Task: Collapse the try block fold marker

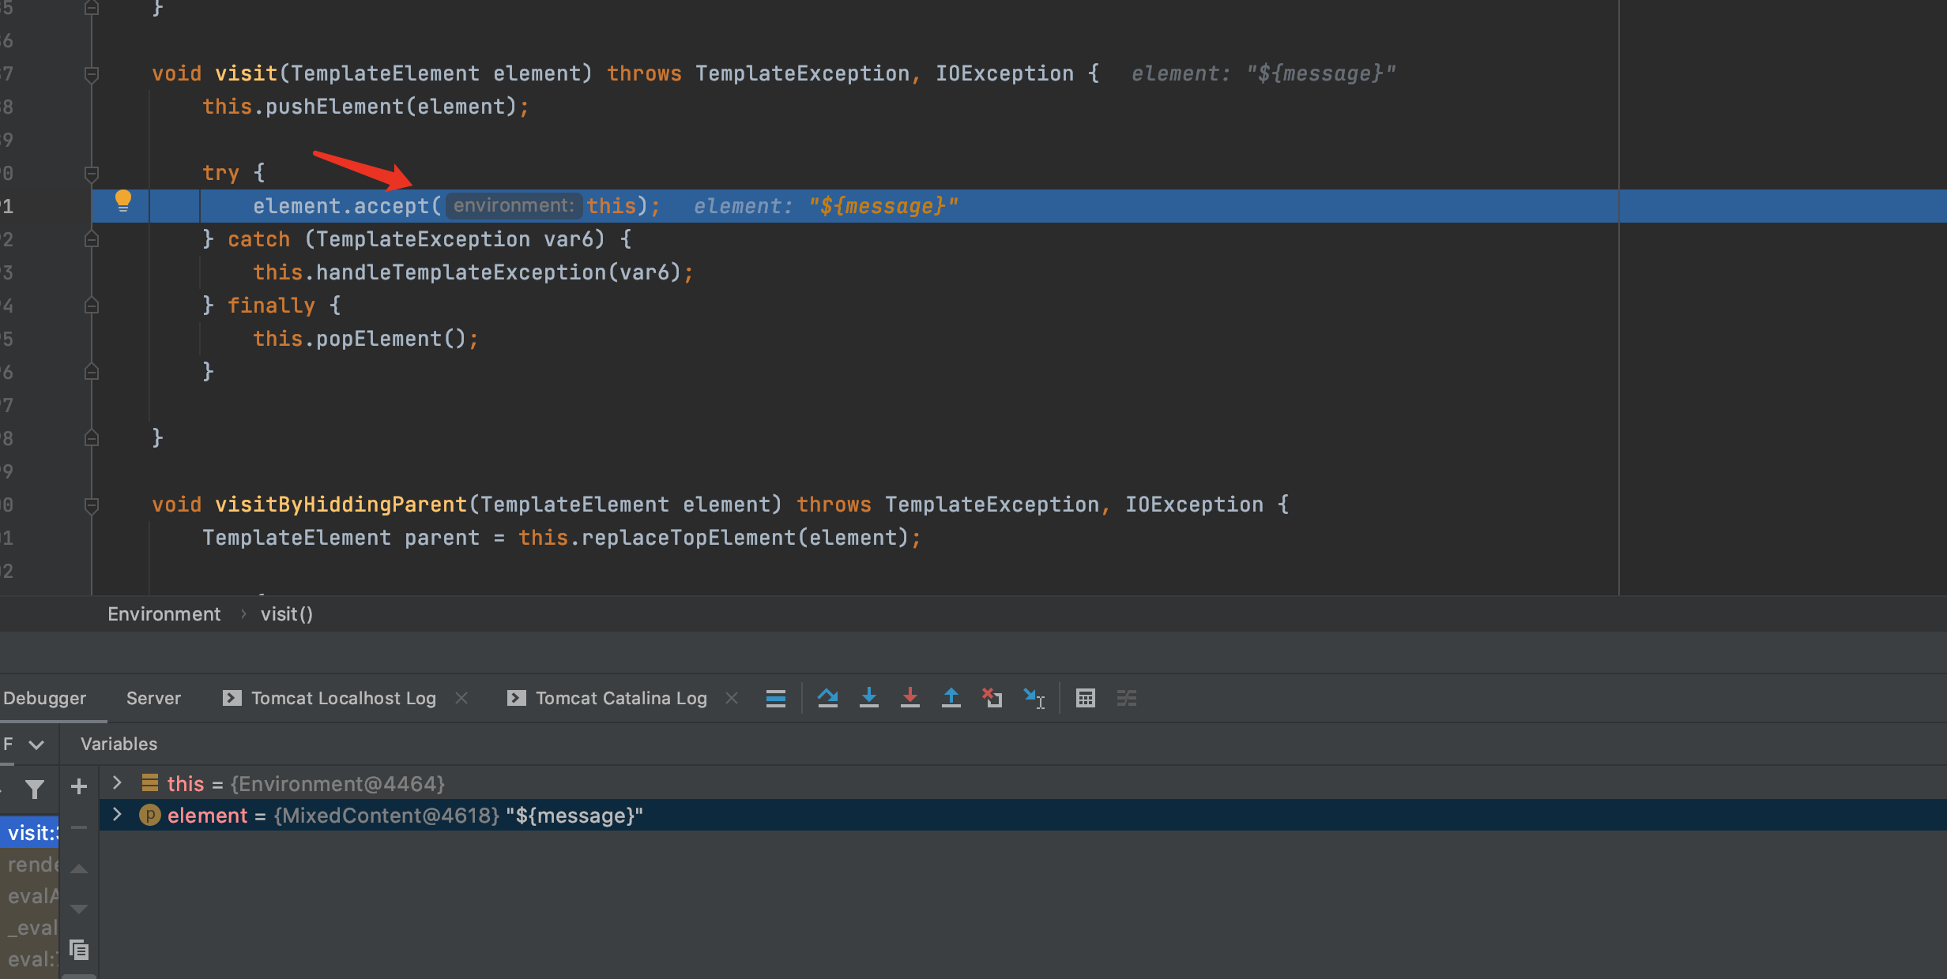Action: pyautogui.click(x=92, y=173)
